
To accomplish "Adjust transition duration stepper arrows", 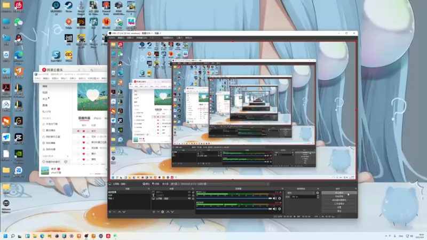I will click(x=318, y=196).
